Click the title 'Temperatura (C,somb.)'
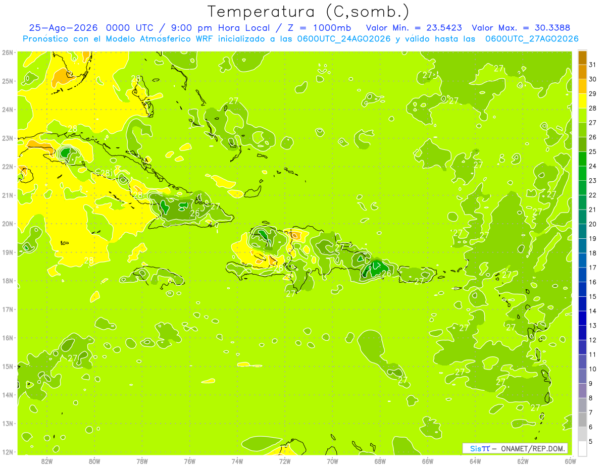Screen dimensions: 606x468 pyautogui.click(x=308, y=12)
